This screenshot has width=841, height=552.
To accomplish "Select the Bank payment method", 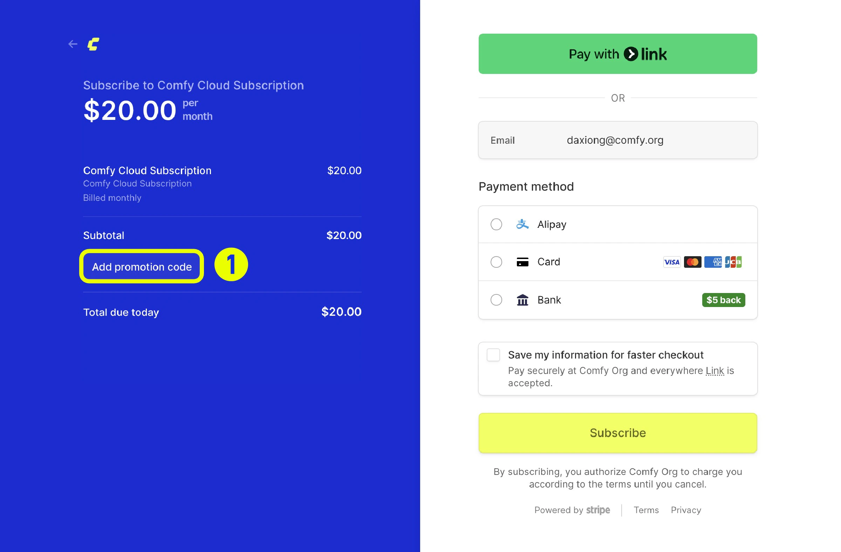I will pyautogui.click(x=496, y=300).
